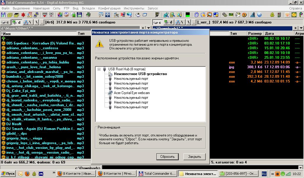Click the red asterisk toolbar icon
The image size is (304, 178).
coord(23,15)
